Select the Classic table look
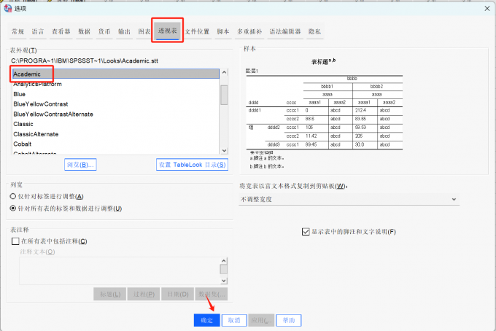 pyautogui.click(x=116, y=124)
